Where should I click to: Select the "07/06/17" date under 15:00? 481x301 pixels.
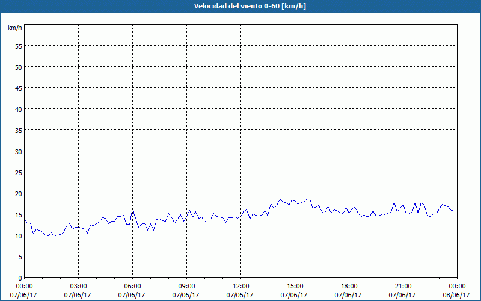coord(294,295)
